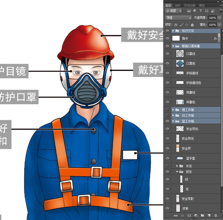Expand the 标识文字 group
The image size is (223, 220).
pyautogui.click(x=173, y=31)
